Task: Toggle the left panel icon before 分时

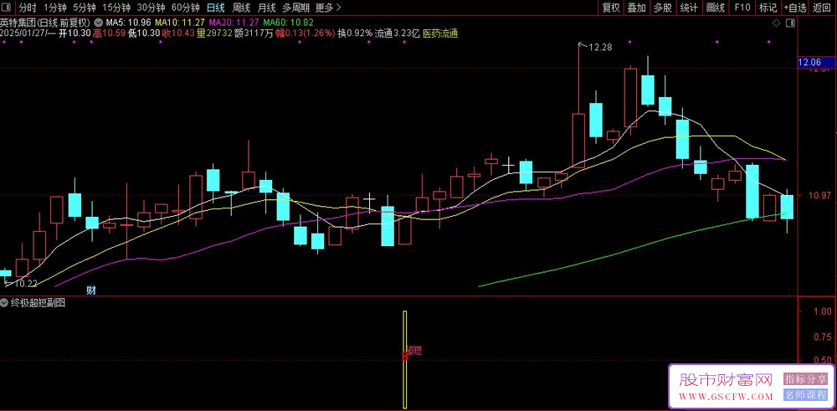Action: (x=8, y=8)
